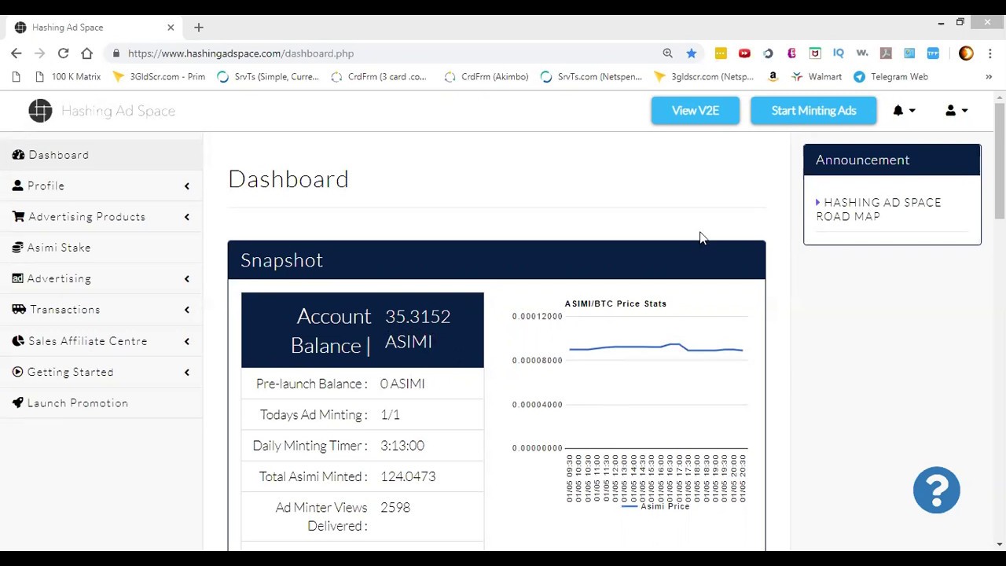Click the browser address bar URL
Image resolution: width=1006 pixels, height=566 pixels.
tap(240, 53)
